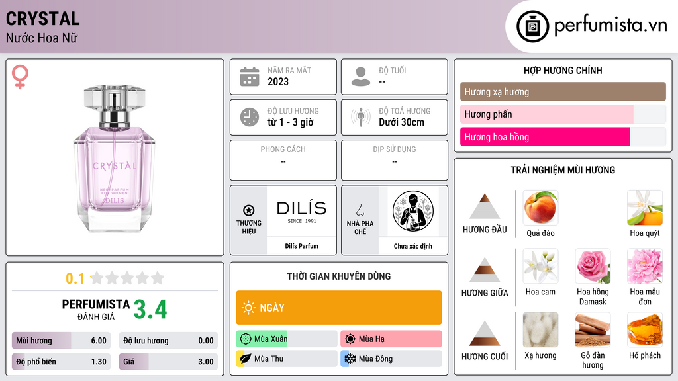
Task: Open the Xạ hương note image
Action: point(540,329)
